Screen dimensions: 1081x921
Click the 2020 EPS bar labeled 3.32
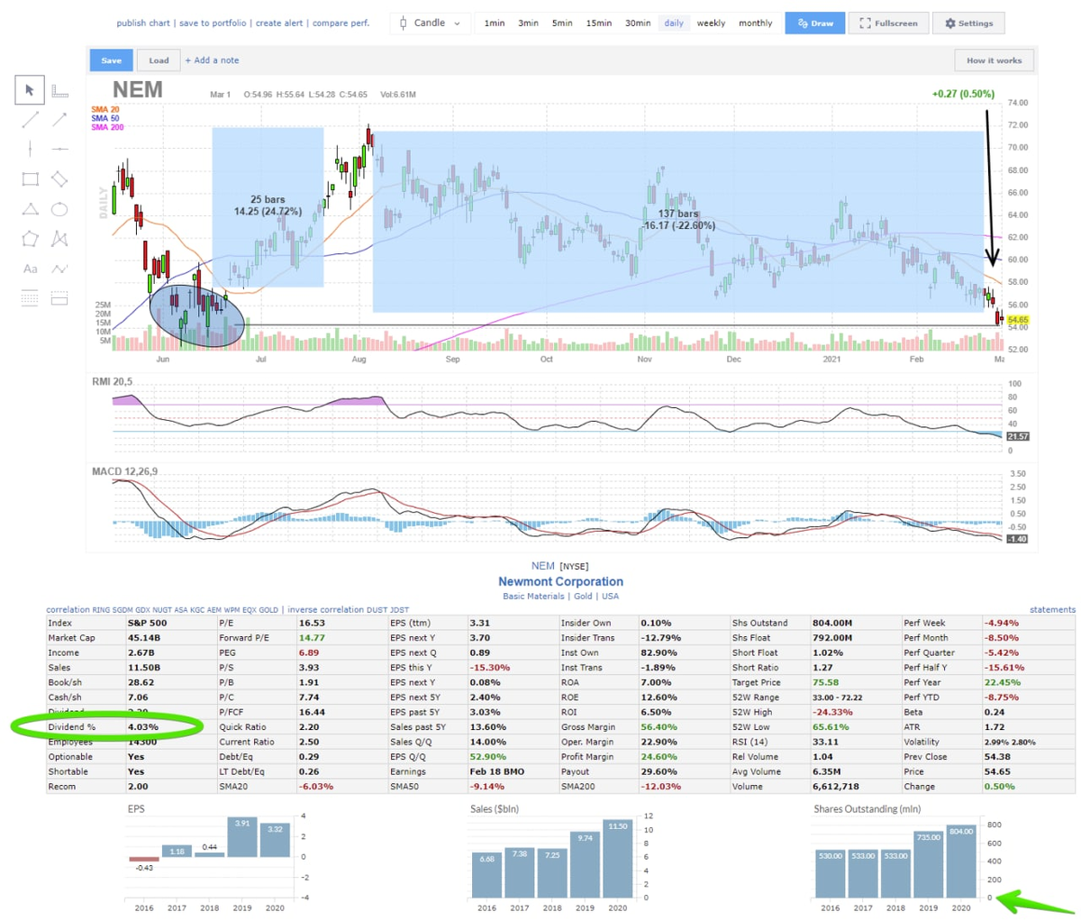(x=276, y=840)
